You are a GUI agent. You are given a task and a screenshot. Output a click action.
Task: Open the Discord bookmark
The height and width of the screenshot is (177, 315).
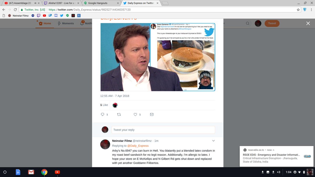click(56, 15)
